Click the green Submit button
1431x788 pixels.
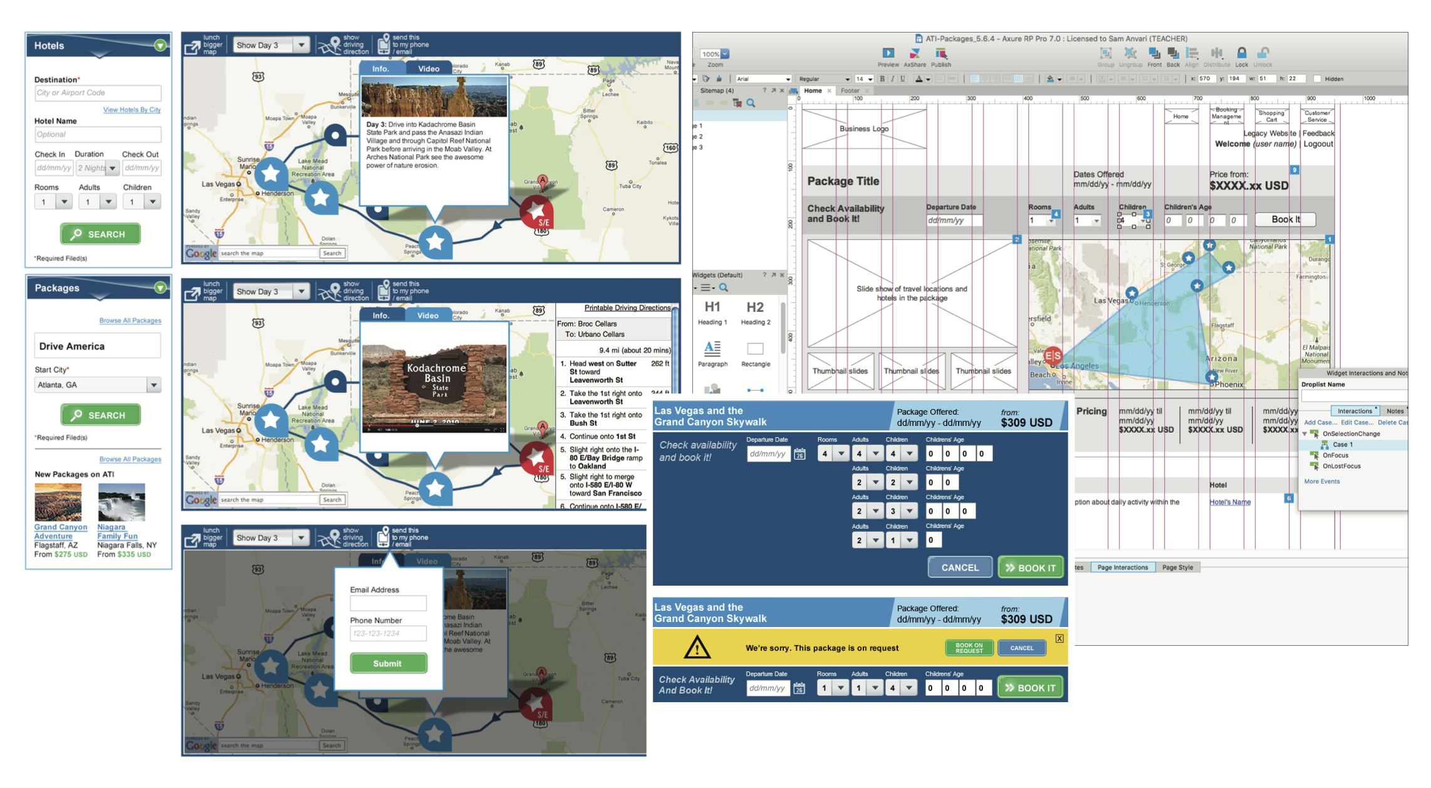(x=388, y=663)
